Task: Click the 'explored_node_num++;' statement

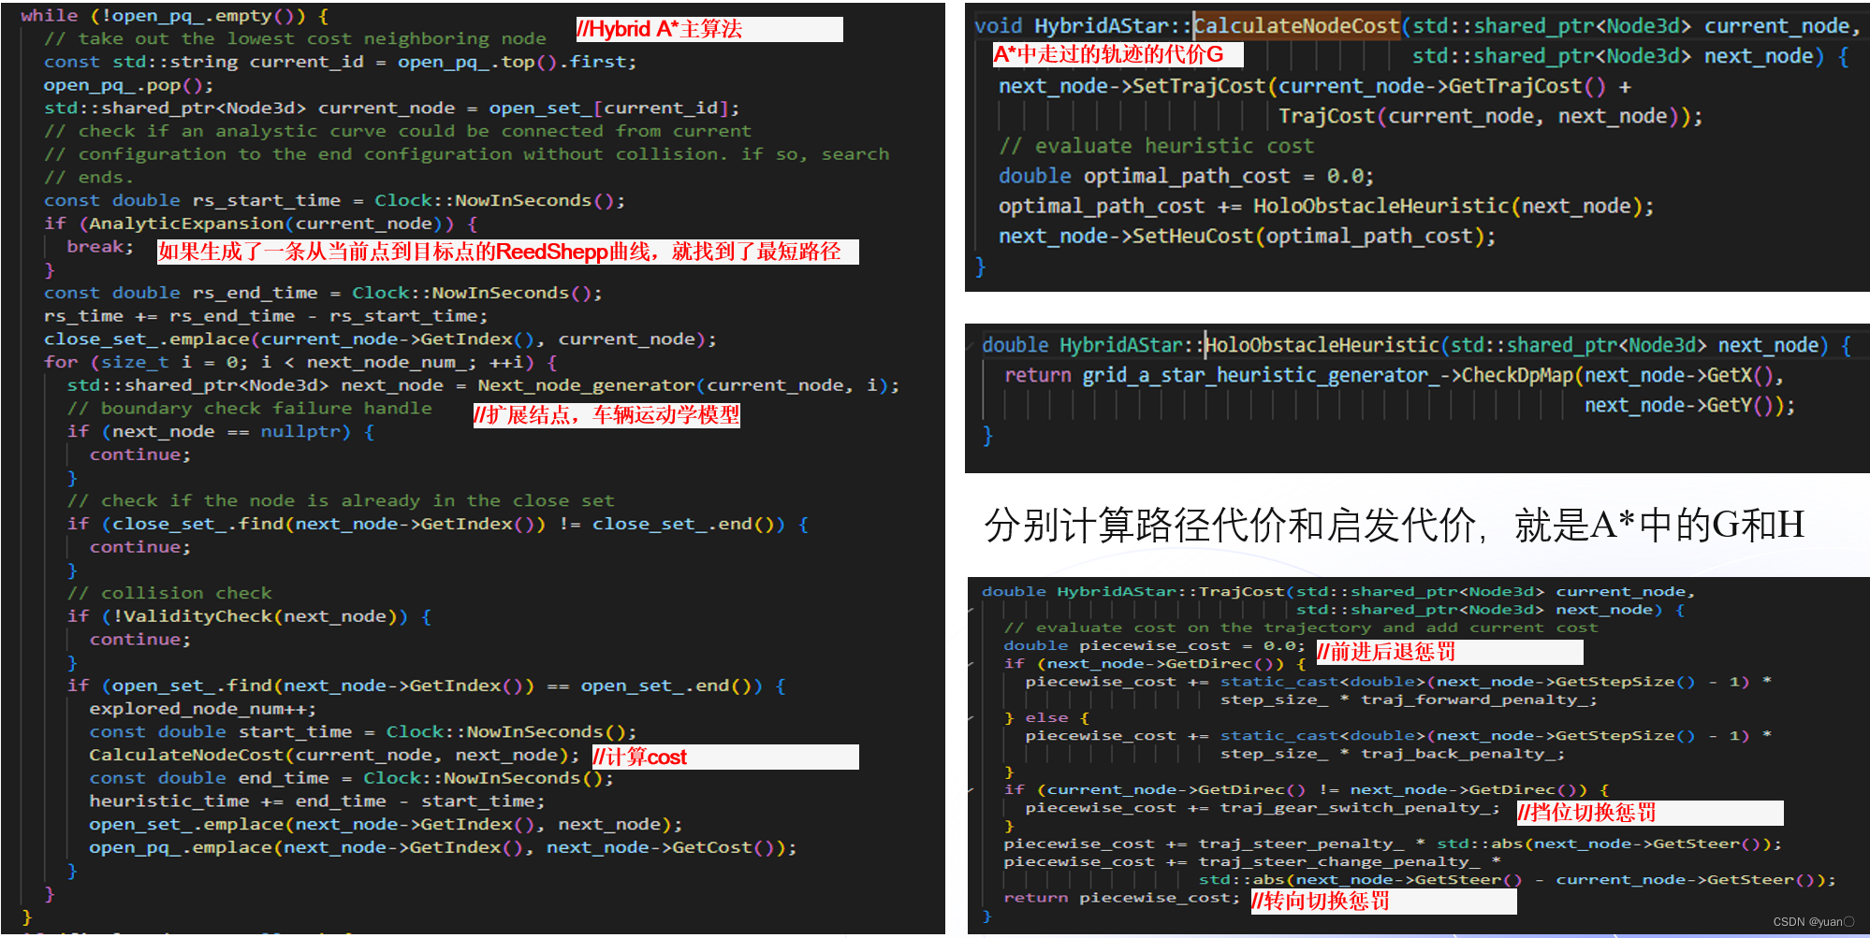Action: [203, 709]
